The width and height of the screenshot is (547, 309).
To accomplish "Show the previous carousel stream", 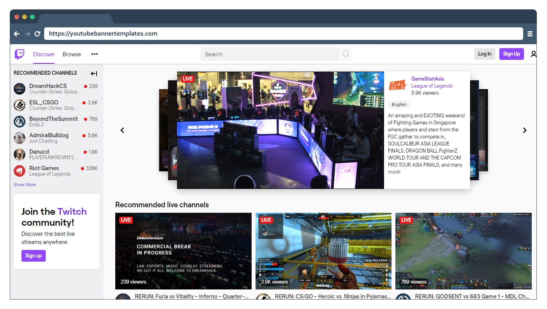I will click(122, 130).
